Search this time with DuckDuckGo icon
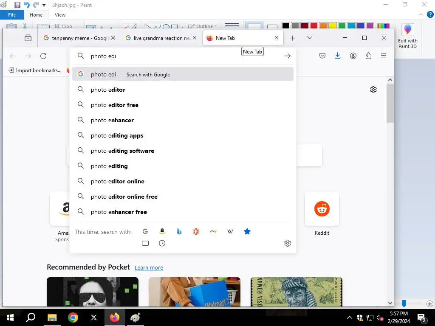The height and width of the screenshot is (326, 435). pos(196,231)
